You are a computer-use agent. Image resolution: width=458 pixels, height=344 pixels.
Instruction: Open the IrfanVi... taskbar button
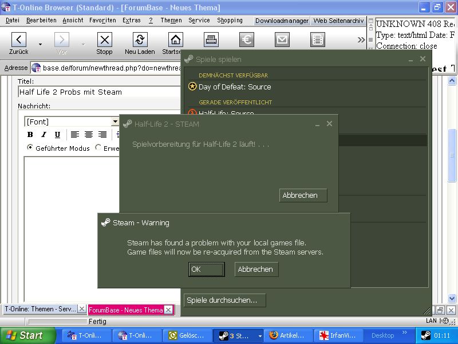338,335
